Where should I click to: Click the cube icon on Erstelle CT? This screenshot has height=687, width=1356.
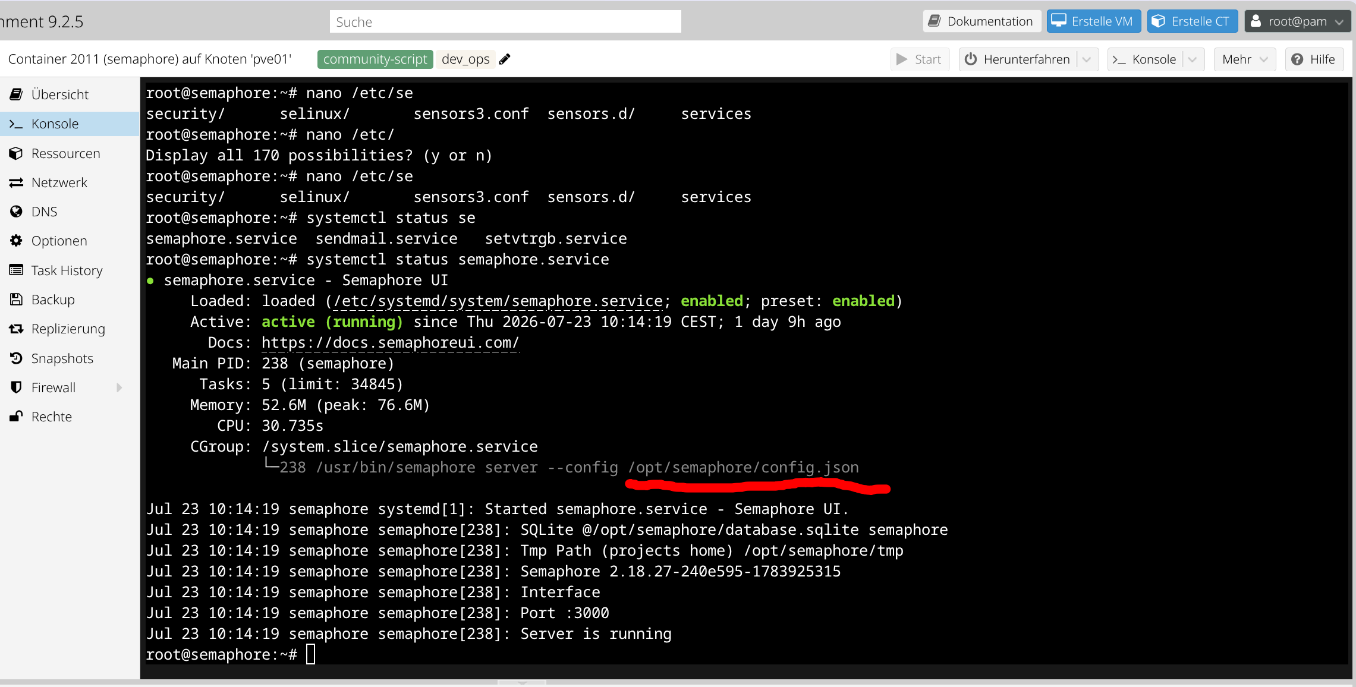(x=1159, y=21)
